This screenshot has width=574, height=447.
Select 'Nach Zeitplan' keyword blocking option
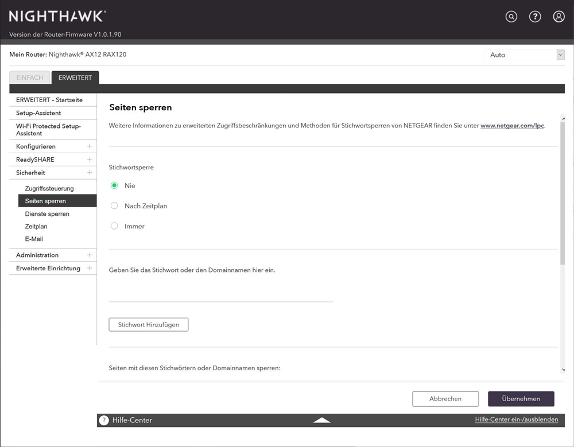114,205
